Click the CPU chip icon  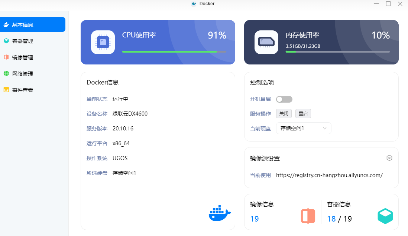(x=103, y=42)
